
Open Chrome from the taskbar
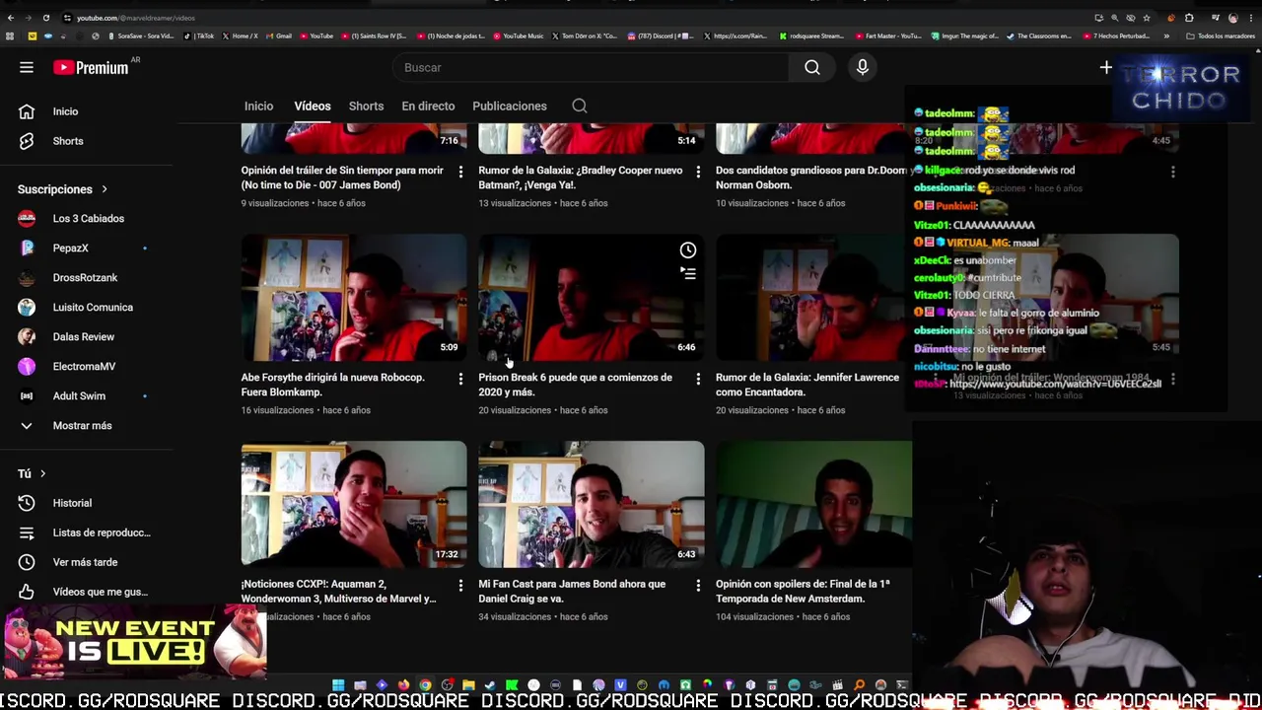coord(425,685)
